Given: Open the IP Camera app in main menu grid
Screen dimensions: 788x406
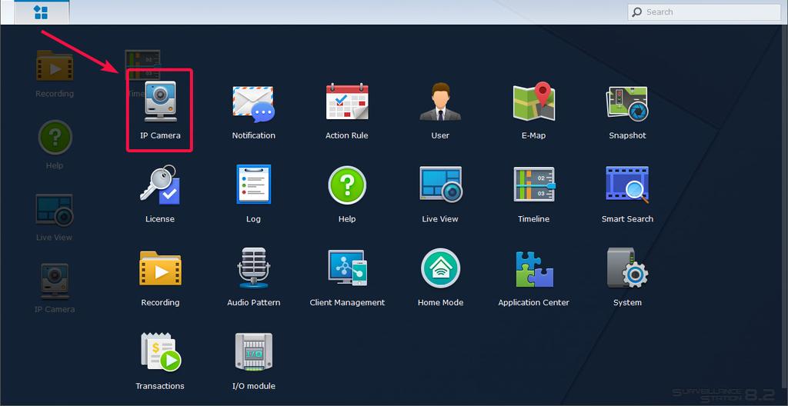Looking at the screenshot, I should pos(160,102).
